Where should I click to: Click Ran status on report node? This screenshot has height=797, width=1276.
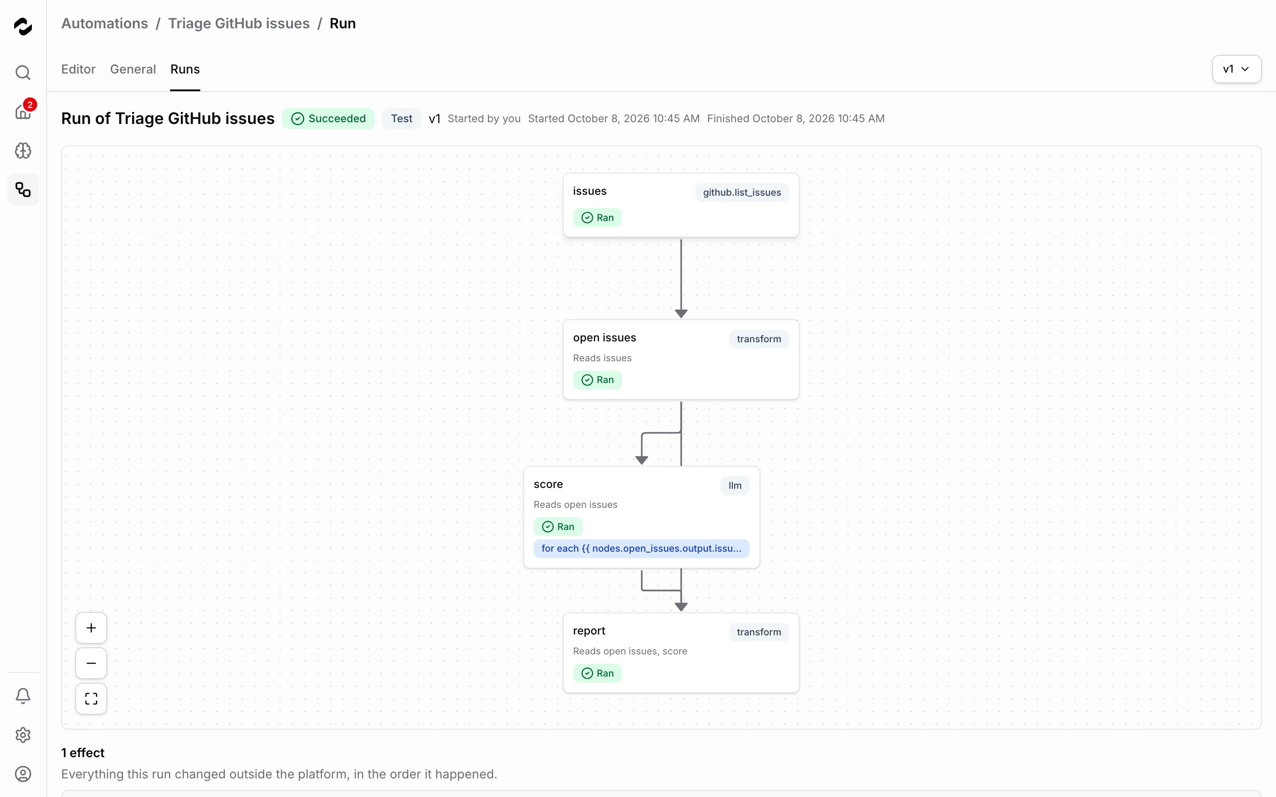(597, 673)
